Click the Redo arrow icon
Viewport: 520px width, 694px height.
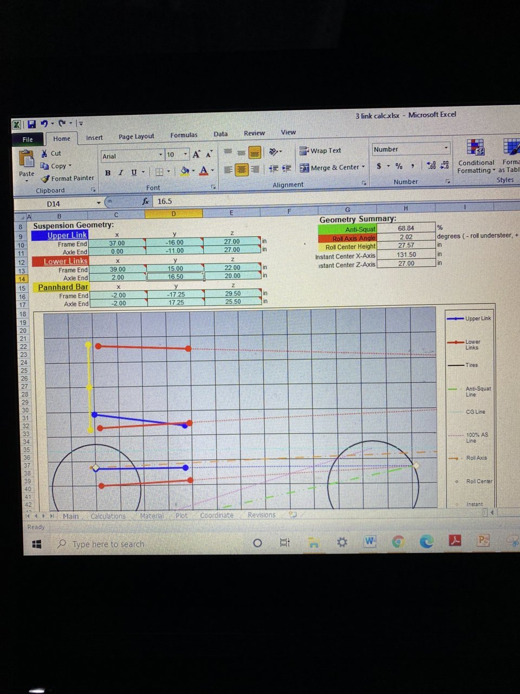62,123
